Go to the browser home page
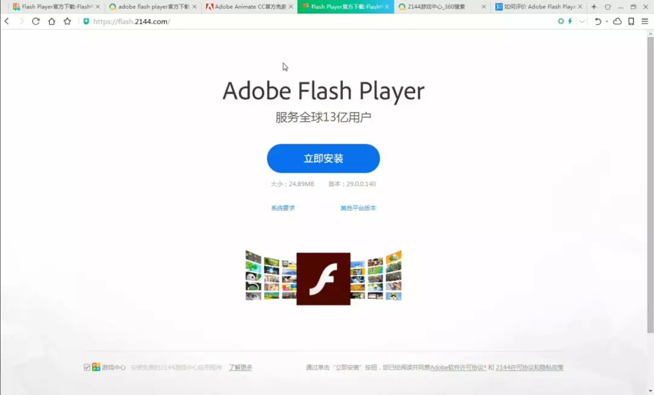Image resolution: width=654 pixels, height=395 pixels. point(51,21)
